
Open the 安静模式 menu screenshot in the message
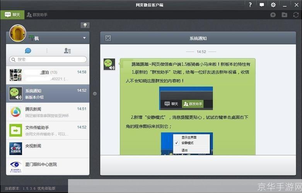click(x=187, y=144)
